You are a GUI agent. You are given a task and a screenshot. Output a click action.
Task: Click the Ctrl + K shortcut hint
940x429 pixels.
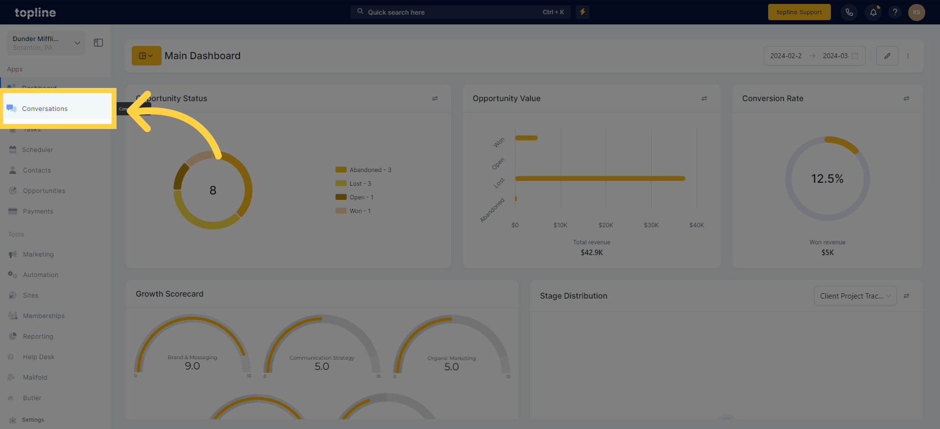point(553,12)
